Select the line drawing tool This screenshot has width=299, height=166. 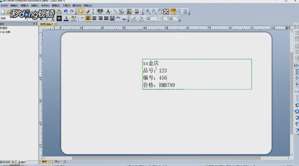(116, 12)
